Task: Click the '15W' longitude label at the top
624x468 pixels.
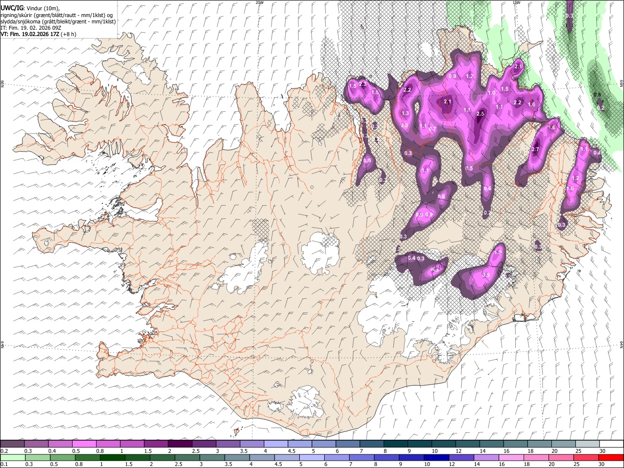Action: (516, 2)
